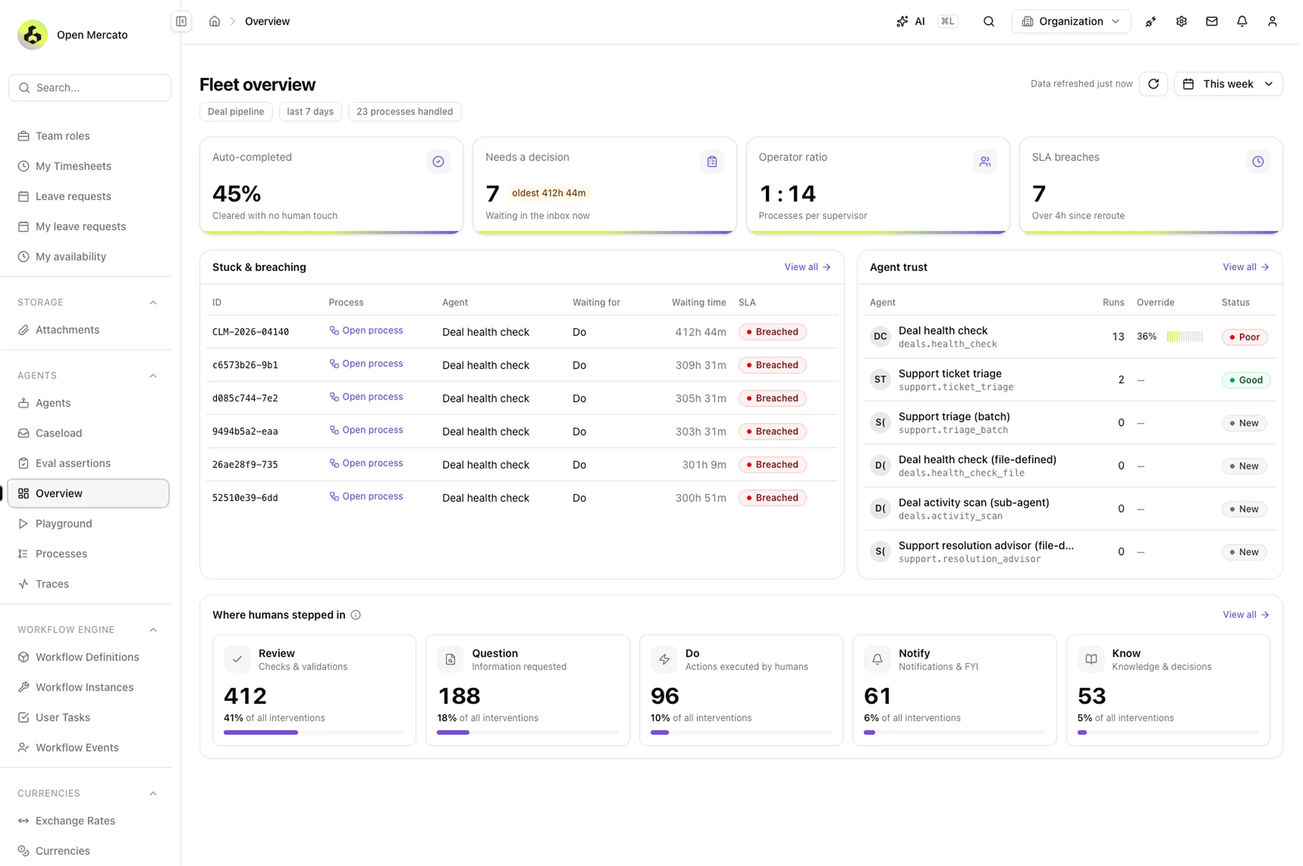
Task: Click the Deal pipeline chip
Action: (x=236, y=111)
